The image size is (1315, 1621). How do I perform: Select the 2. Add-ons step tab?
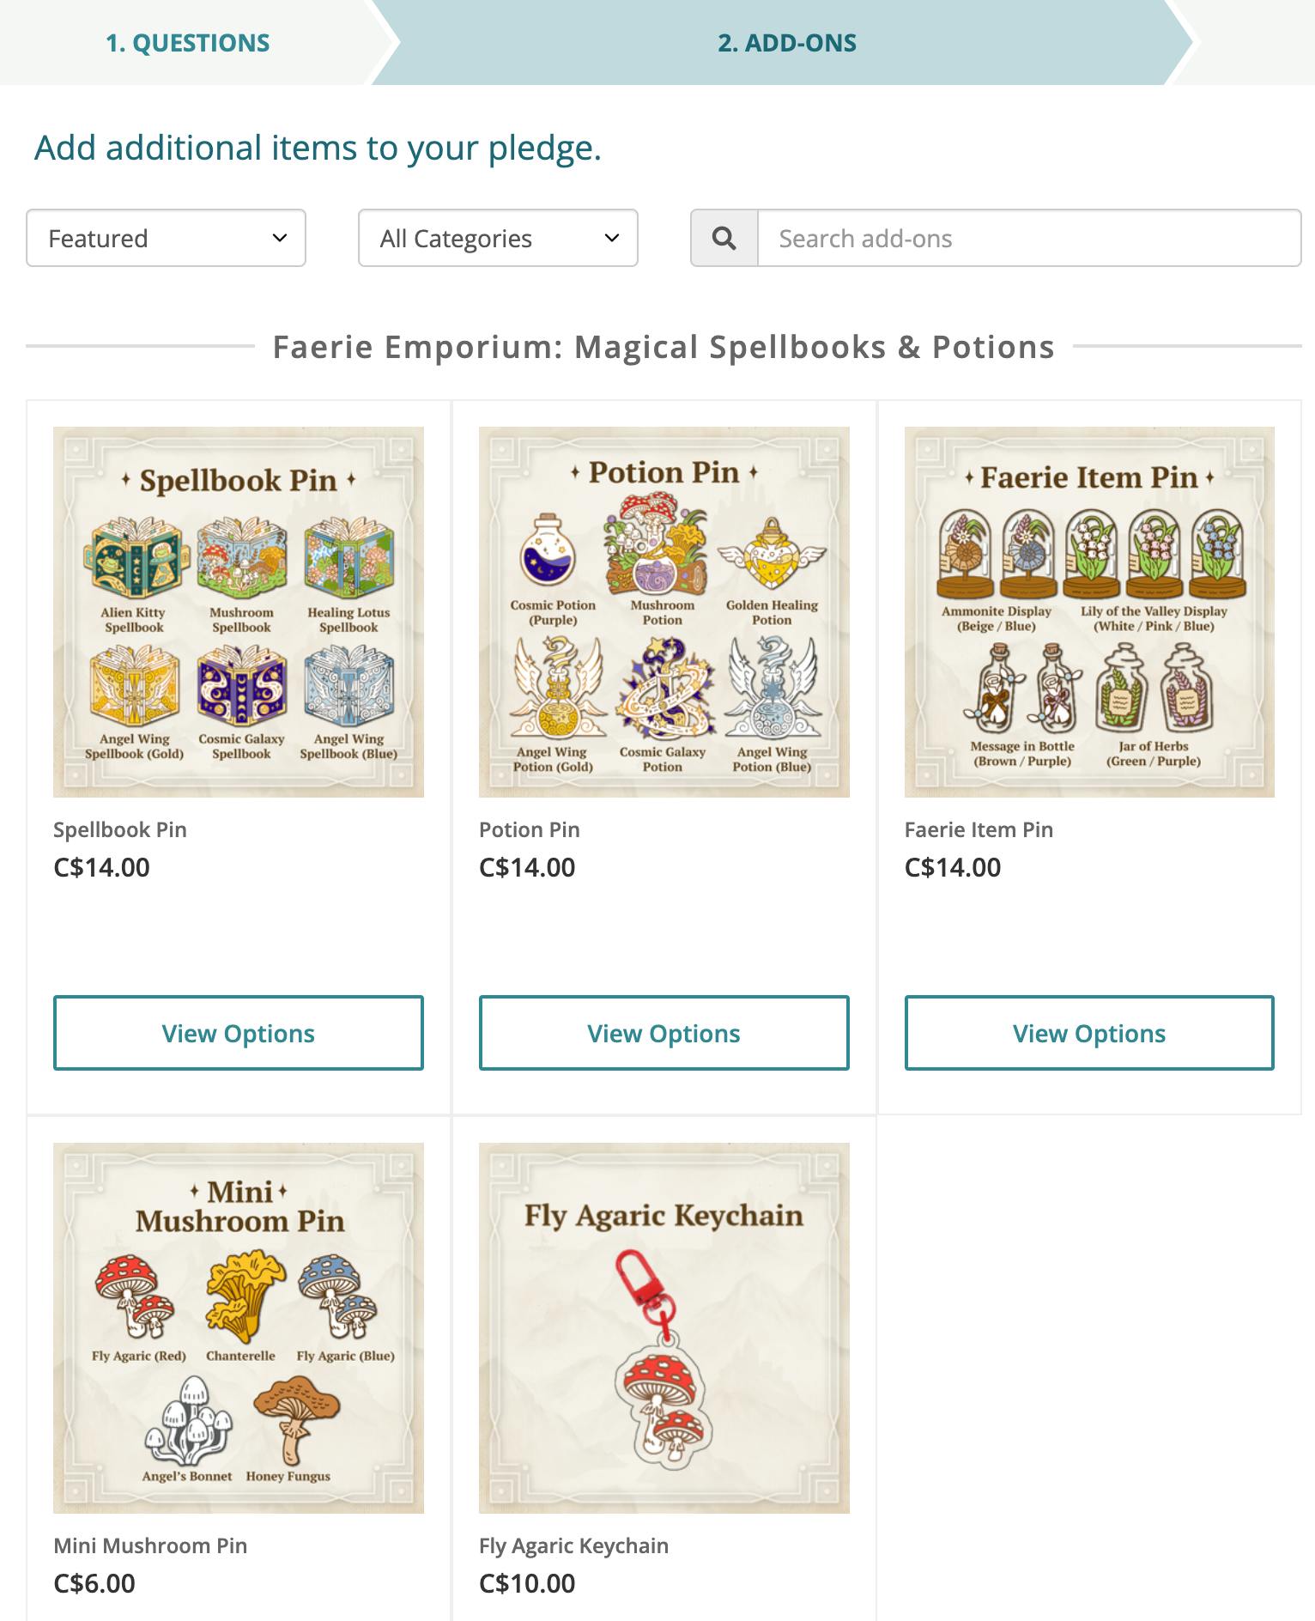[x=786, y=43]
